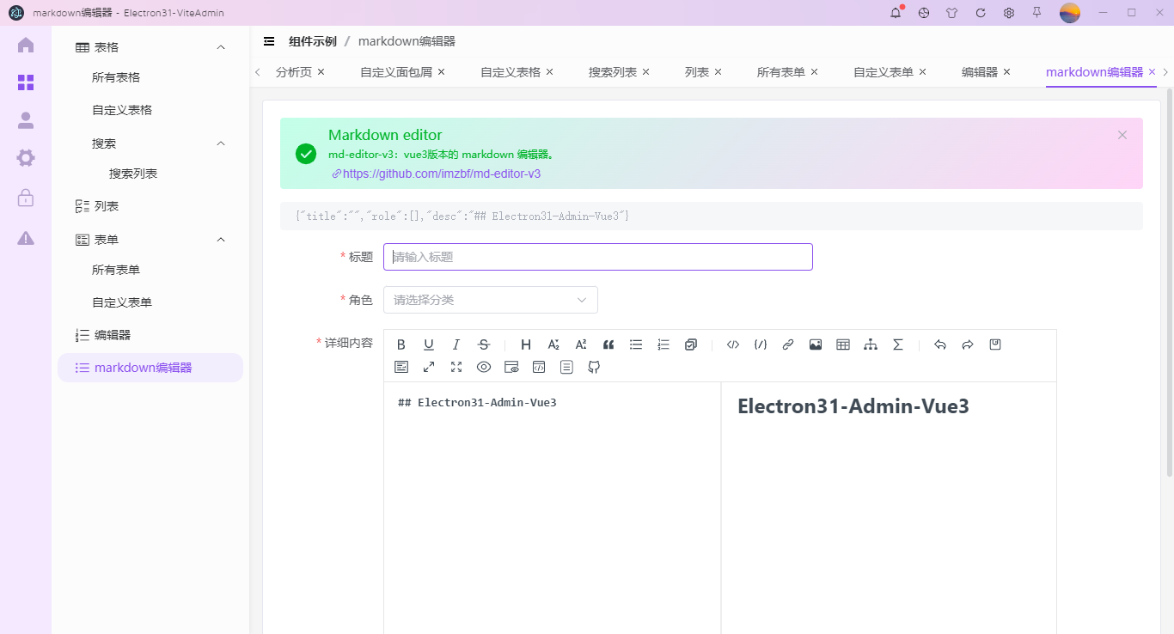Insert an unordered list

635,344
